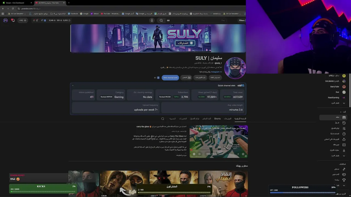Viewport: 351px width, 197px height.
Task: Search within channel using tab-bar magnifier
Action: [163, 119]
